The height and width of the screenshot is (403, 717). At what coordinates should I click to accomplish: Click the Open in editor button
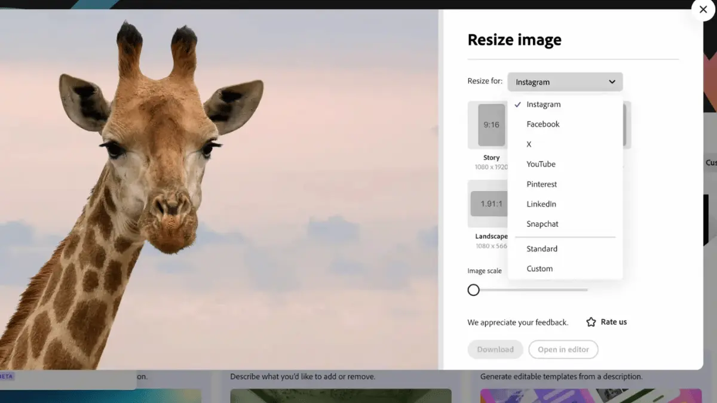click(x=563, y=349)
